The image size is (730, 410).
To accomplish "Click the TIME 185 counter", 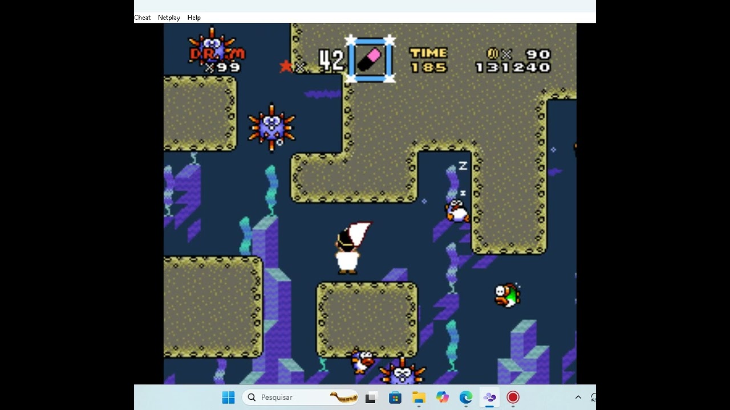I will pyautogui.click(x=428, y=60).
